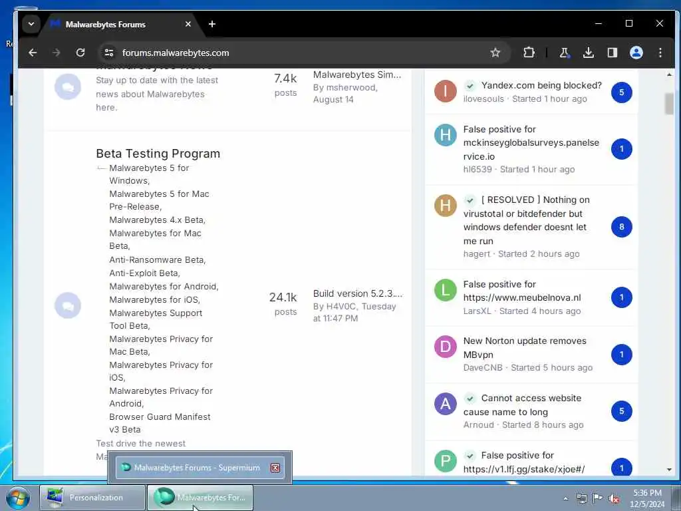Open False positive for meubelnova.nl topic

(x=522, y=291)
